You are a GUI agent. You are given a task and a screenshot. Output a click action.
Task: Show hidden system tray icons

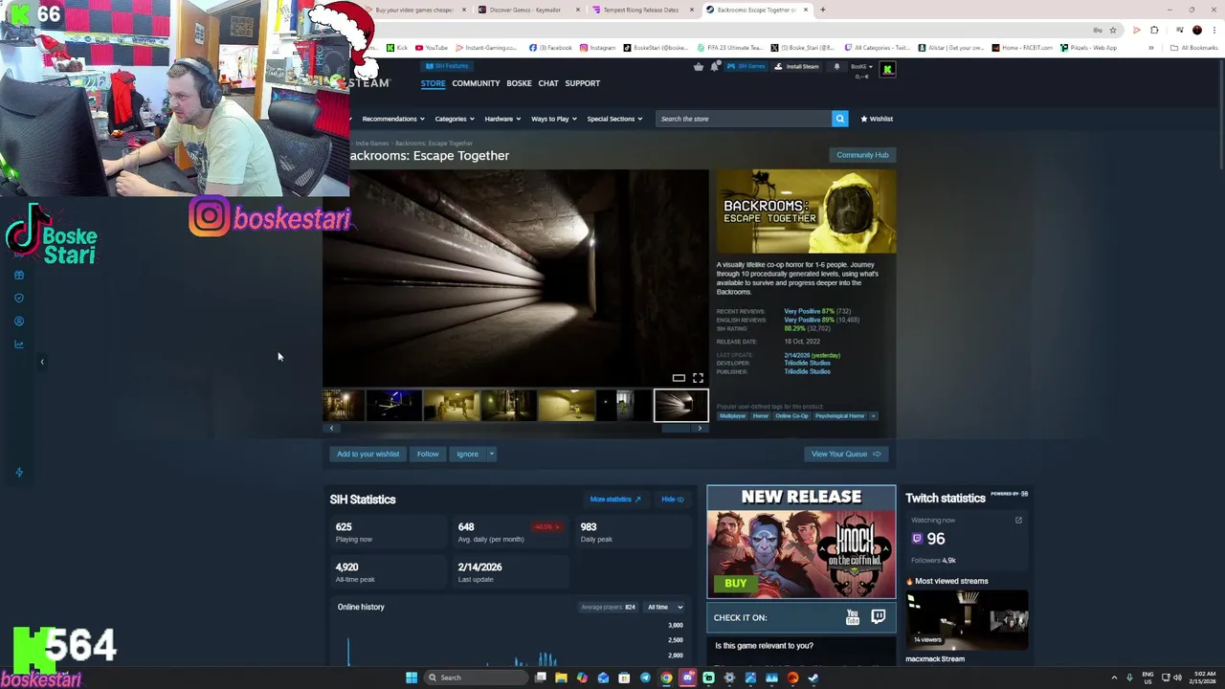coord(1114,678)
